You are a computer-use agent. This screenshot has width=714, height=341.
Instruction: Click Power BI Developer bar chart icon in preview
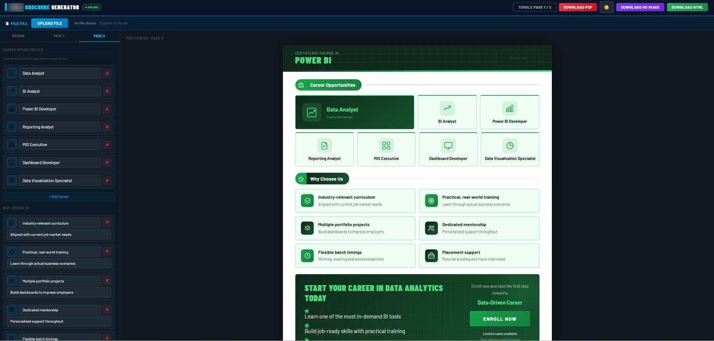click(x=509, y=108)
